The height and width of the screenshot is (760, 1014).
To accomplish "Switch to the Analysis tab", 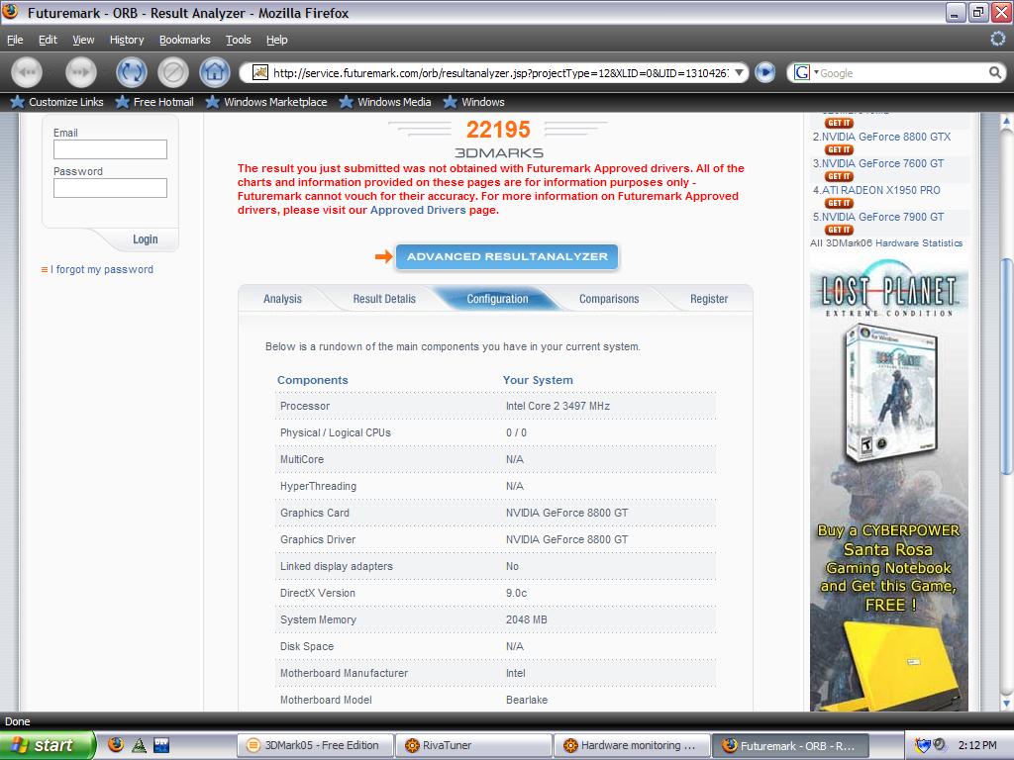I will (x=282, y=299).
